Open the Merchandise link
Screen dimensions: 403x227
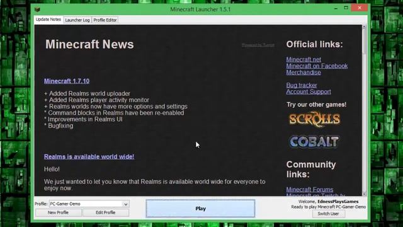coord(304,73)
